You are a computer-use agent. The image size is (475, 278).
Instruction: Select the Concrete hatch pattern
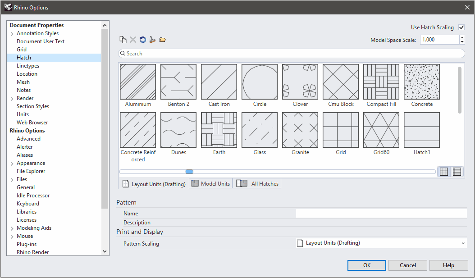422,82
